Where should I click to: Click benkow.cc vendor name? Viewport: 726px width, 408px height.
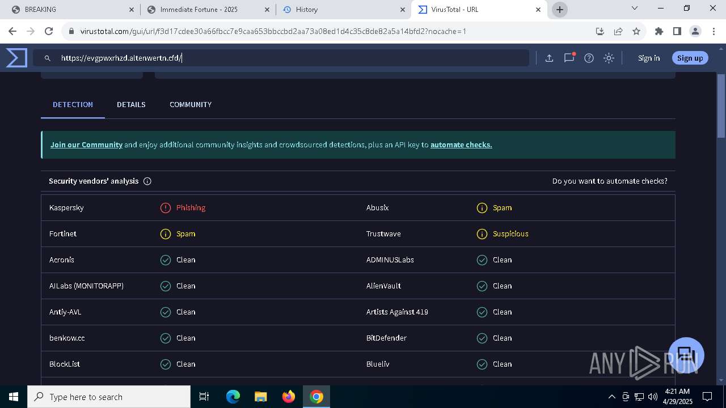click(x=67, y=338)
